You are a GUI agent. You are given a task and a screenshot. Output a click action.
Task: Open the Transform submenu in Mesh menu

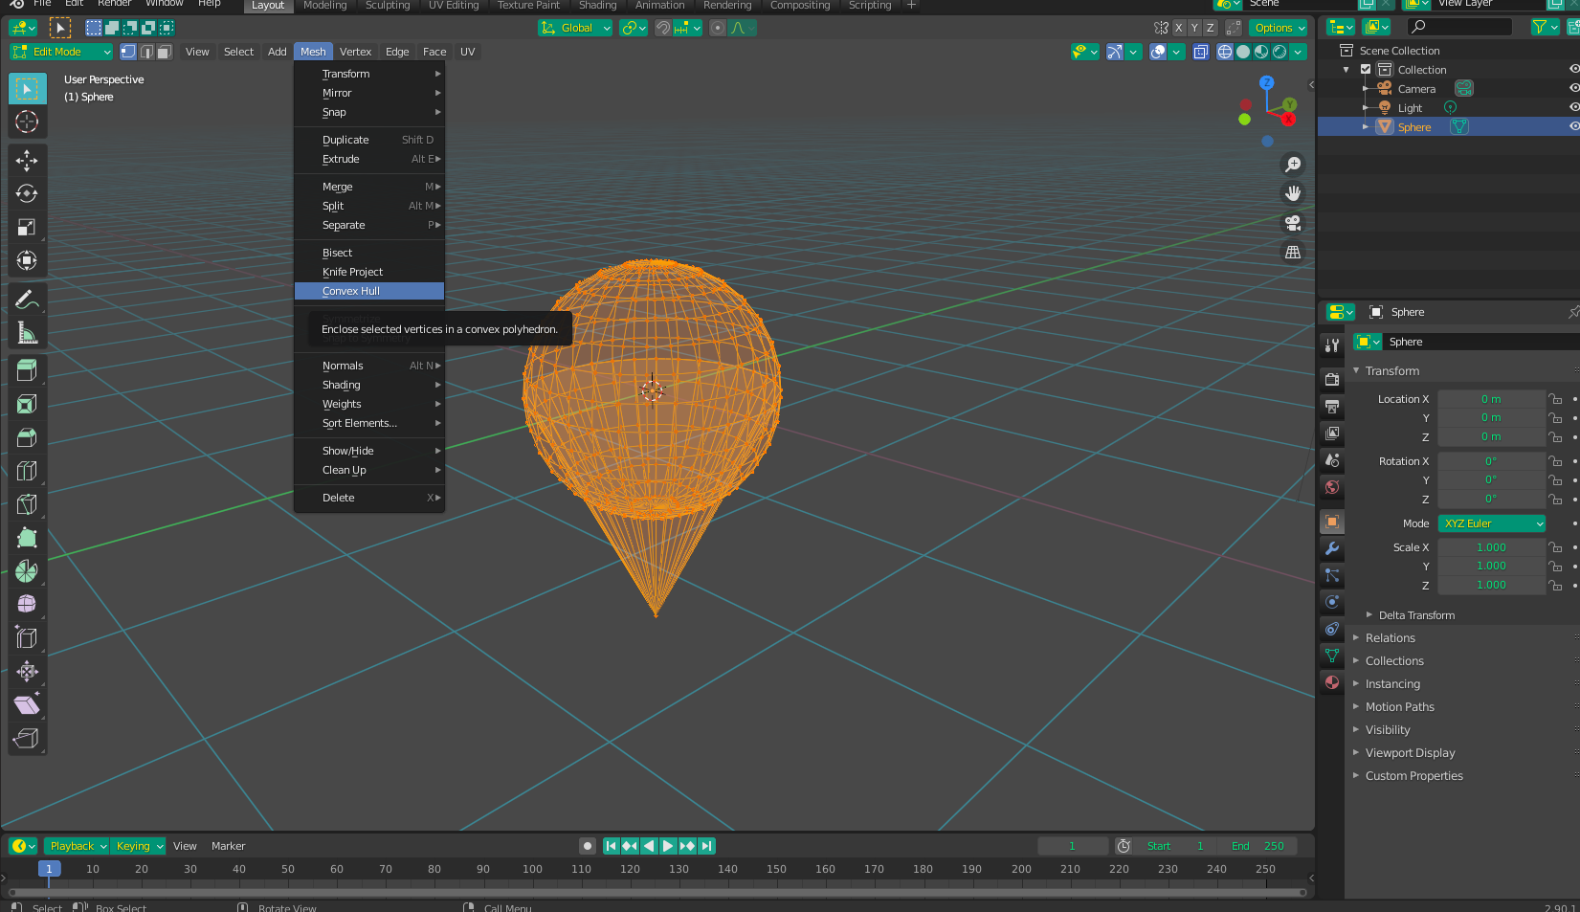(369, 74)
